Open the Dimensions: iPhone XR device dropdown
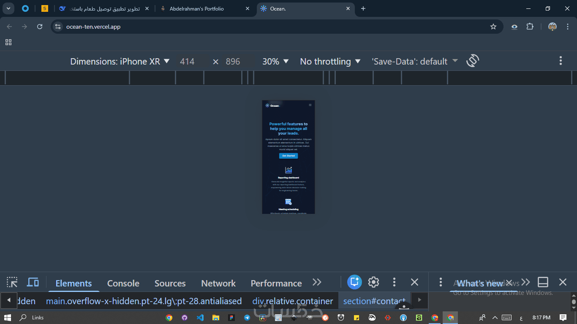The height and width of the screenshot is (324, 577). point(120,61)
